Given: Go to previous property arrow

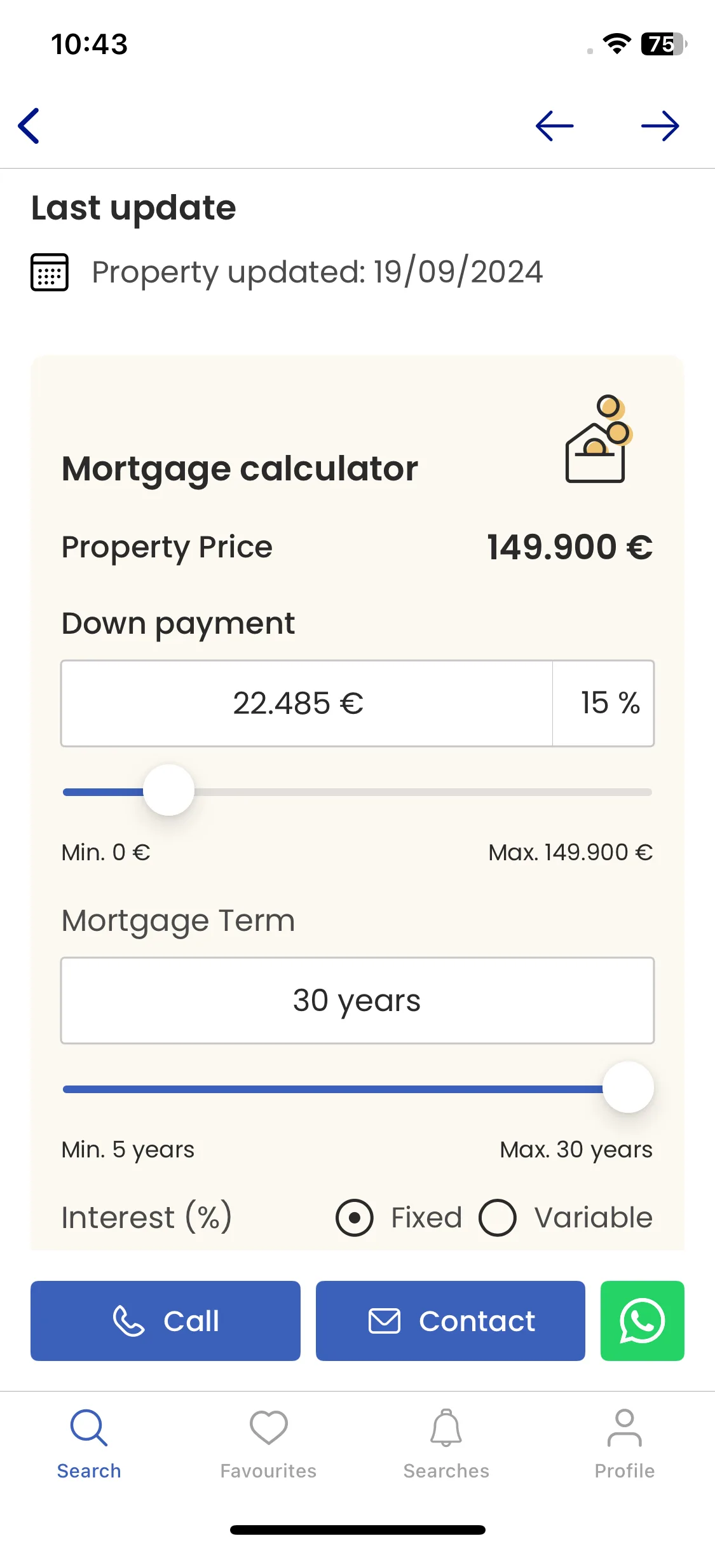Looking at the screenshot, I should [554, 126].
